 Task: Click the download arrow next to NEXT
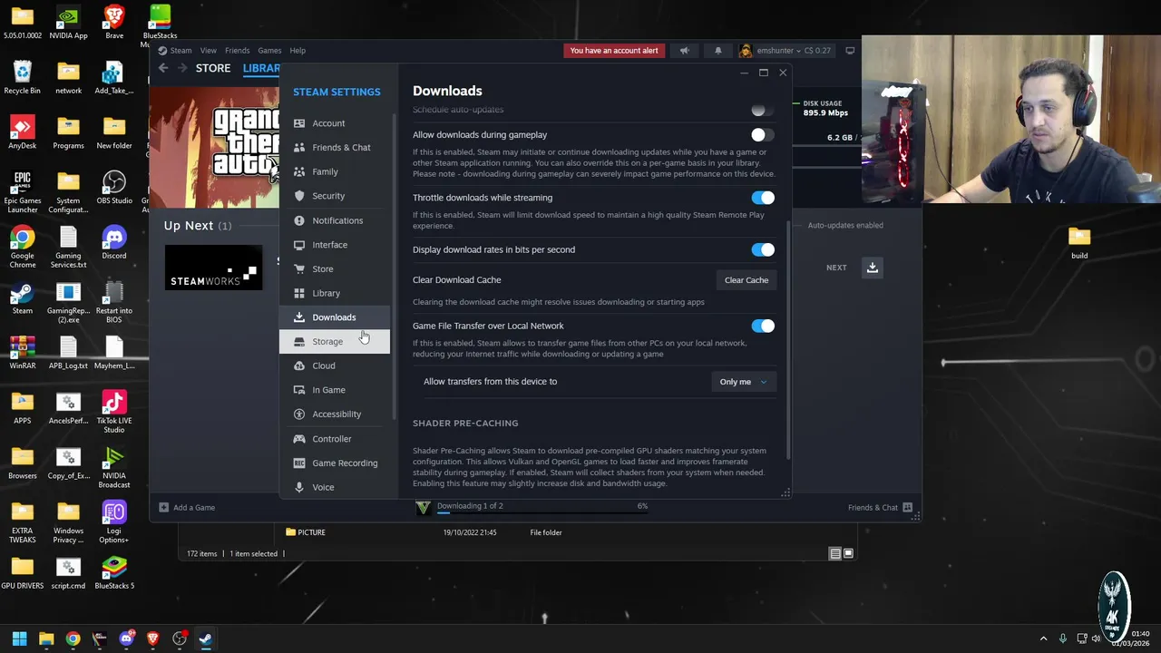872,268
